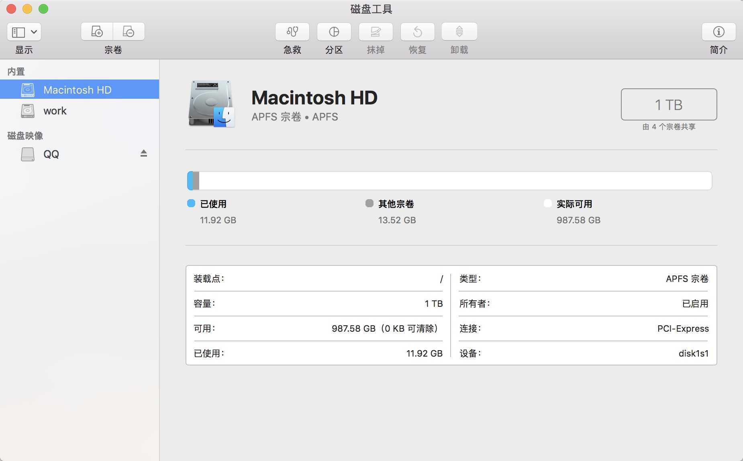Screen dimensions: 743x461
Task: Click the disk usage bar
Action: (449, 181)
